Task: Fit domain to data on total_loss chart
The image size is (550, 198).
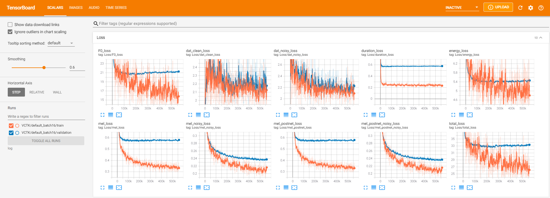Action: point(470,188)
